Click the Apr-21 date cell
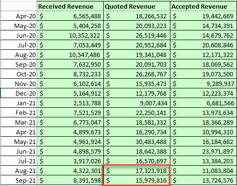 pos(19,132)
